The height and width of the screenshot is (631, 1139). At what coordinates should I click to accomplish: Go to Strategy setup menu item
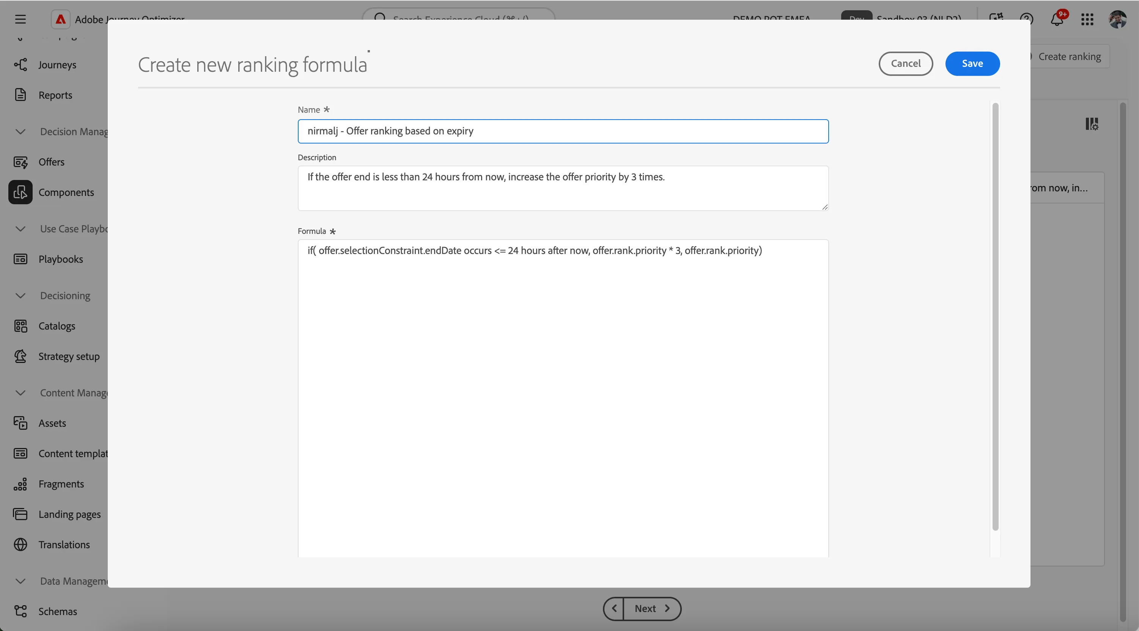pos(69,356)
